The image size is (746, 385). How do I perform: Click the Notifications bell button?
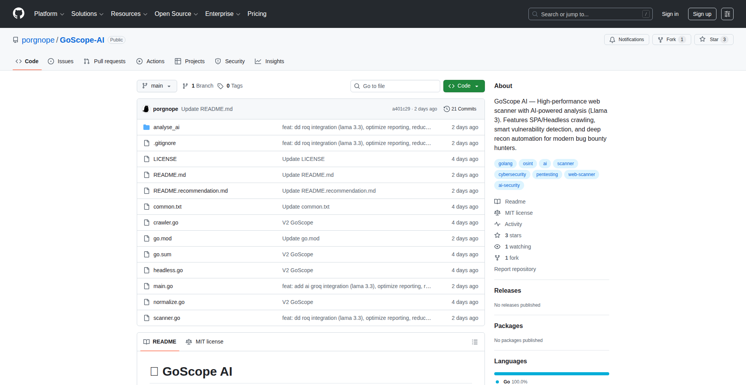tap(626, 40)
